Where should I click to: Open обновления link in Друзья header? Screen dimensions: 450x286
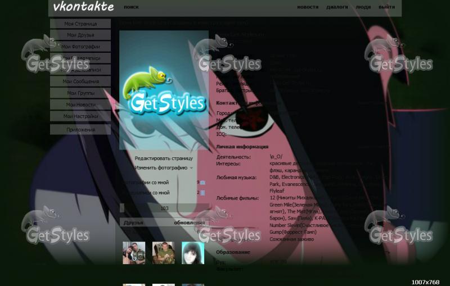[189, 223]
